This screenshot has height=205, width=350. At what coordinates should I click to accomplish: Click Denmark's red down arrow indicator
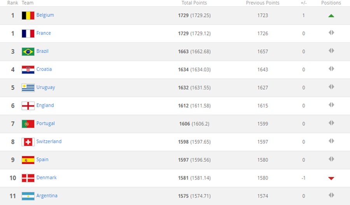click(331, 178)
